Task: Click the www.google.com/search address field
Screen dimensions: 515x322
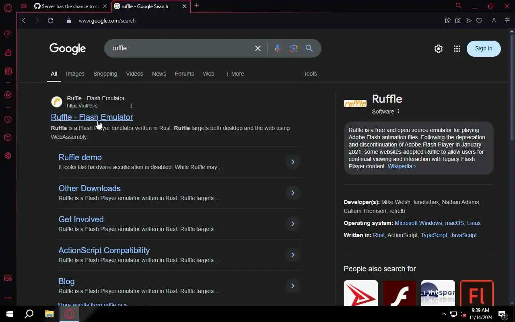Action: [107, 21]
